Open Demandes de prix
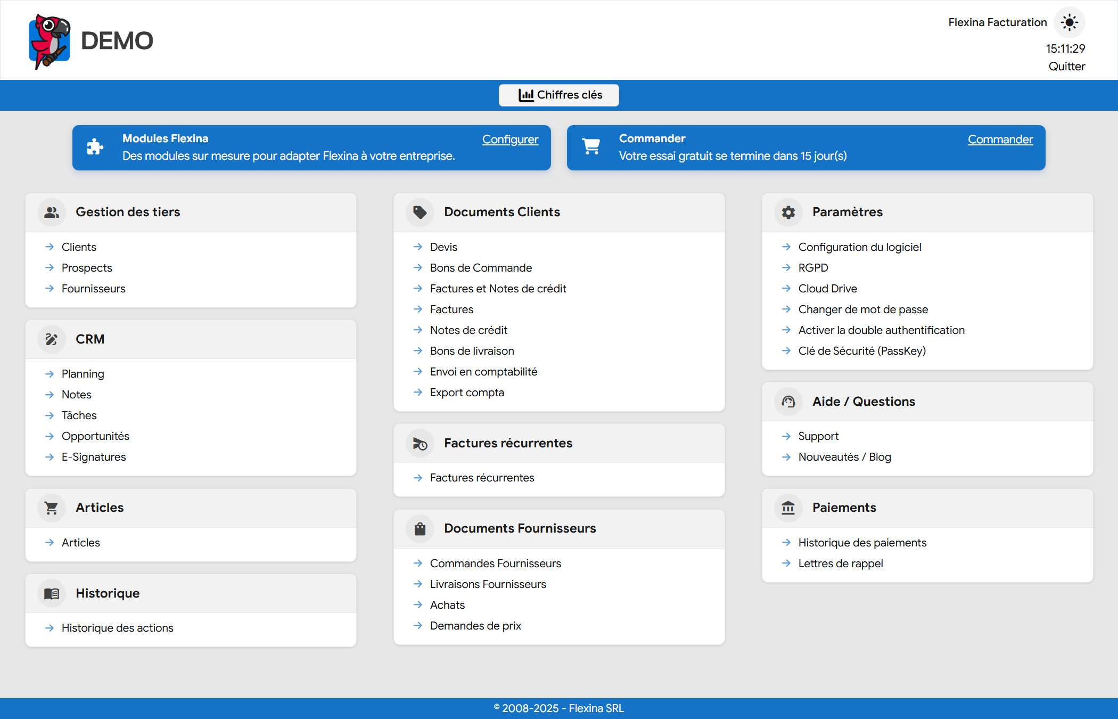The width and height of the screenshot is (1118, 719). [475, 625]
